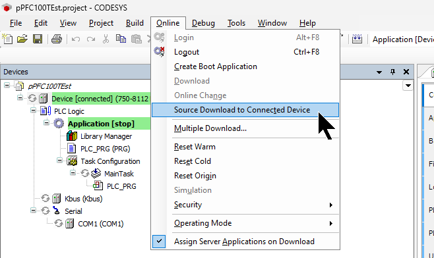
Task: Open the Devices panel dropdown arrow
Action: click(x=379, y=72)
